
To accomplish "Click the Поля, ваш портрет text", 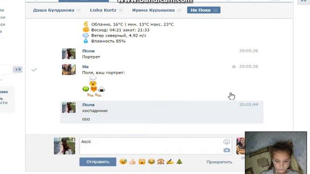I will coord(103,72).
